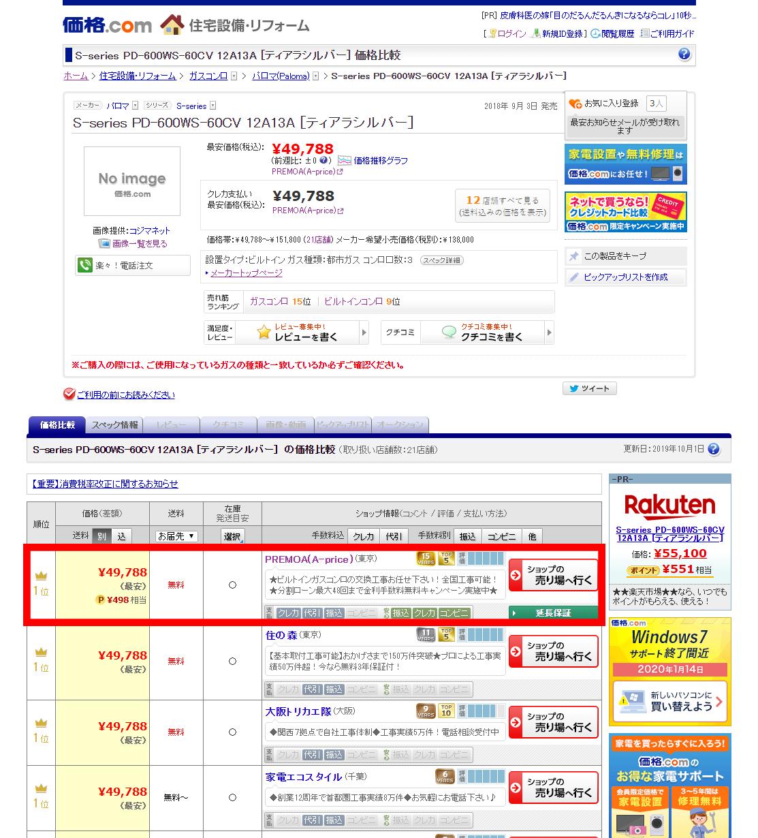758x838 pixels.
Task: Click the help question mark in title bar
Action: coord(684,55)
